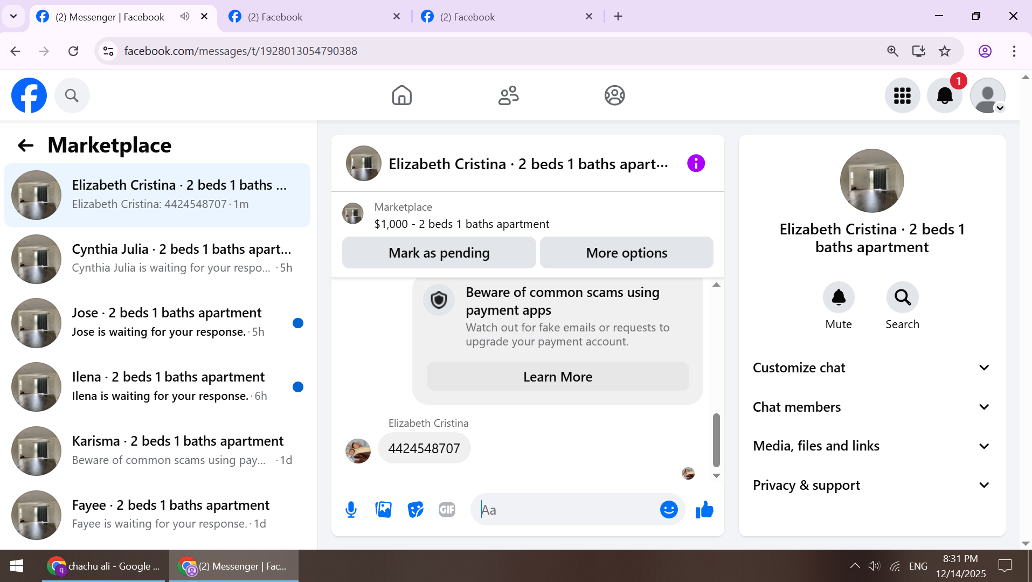Open the taskbar volume control
The width and height of the screenshot is (1032, 582).
click(x=874, y=566)
